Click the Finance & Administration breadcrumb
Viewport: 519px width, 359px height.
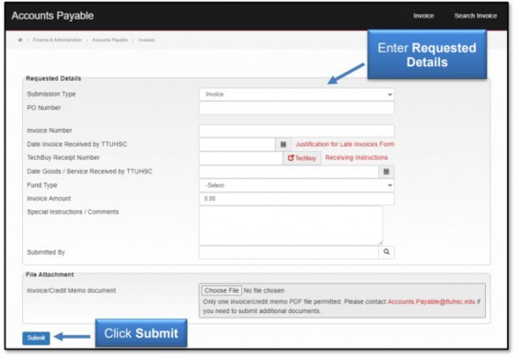pyautogui.click(x=57, y=40)
